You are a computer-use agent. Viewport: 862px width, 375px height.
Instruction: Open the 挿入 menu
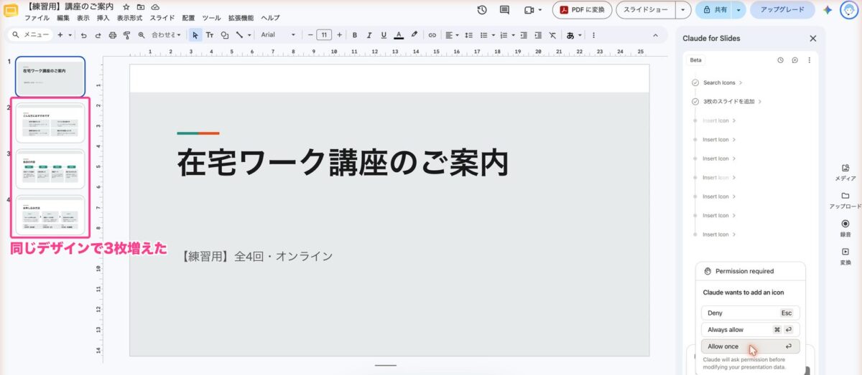[103, 18]
